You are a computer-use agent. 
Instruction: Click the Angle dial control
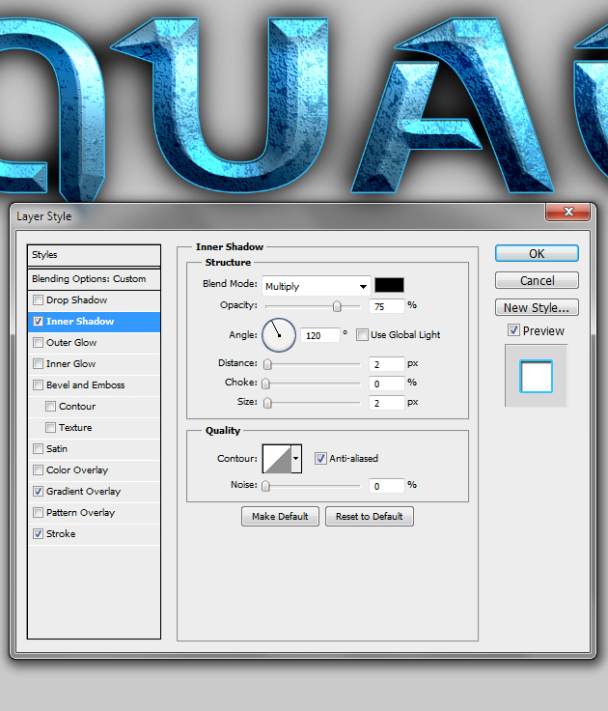[277, 335]
